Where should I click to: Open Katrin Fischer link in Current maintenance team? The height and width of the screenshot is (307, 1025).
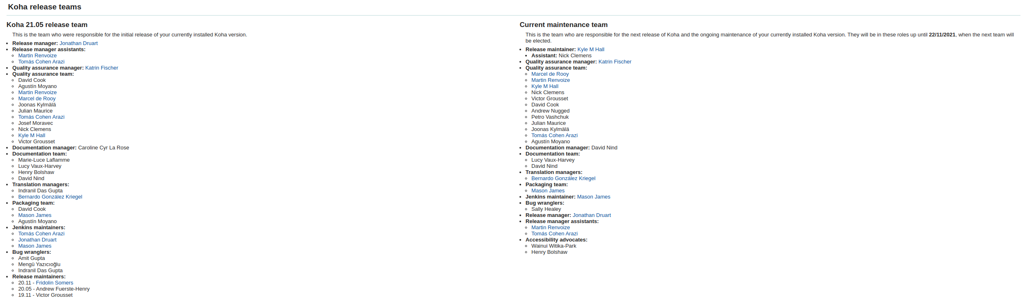click(x=615, y=62)
